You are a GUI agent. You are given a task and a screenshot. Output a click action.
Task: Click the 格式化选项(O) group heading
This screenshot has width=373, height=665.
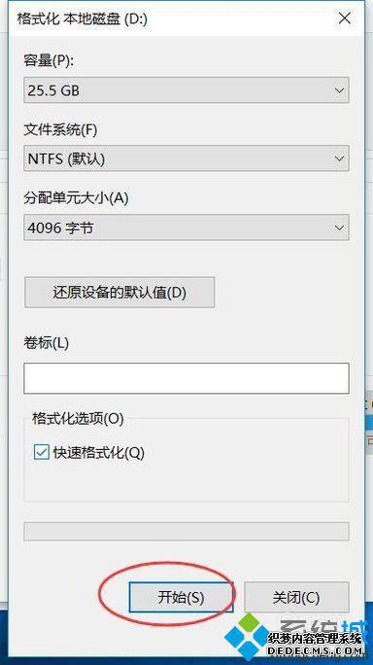(x=78, y=419)
